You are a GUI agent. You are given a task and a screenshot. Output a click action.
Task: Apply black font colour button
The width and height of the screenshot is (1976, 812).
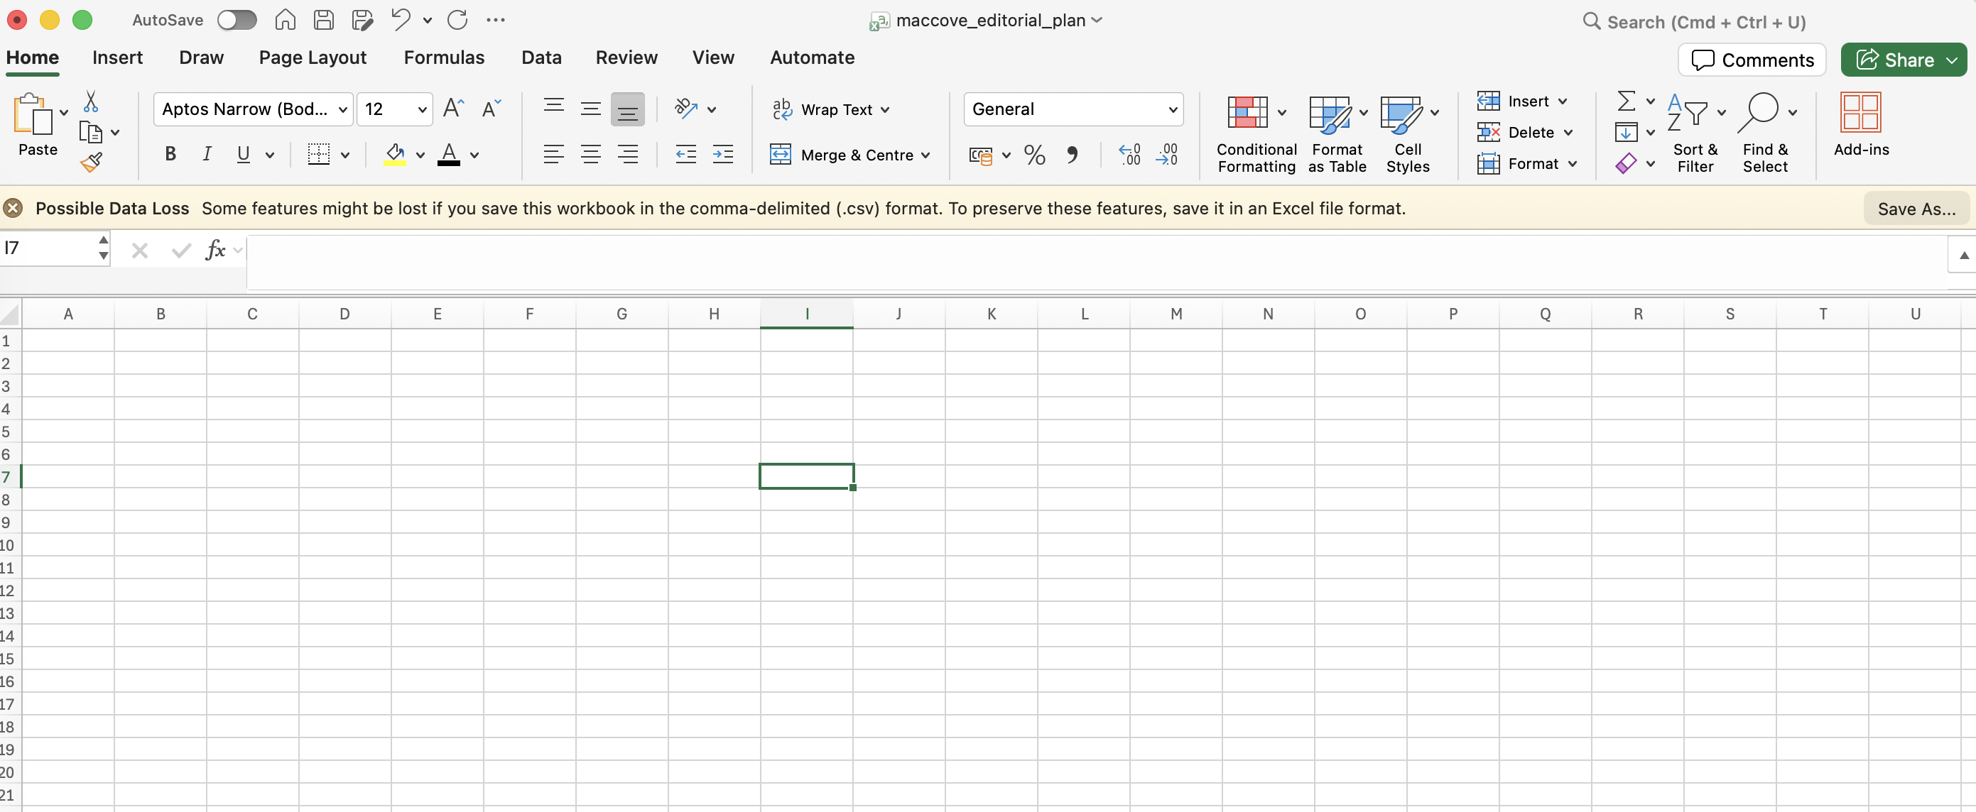(x=449, y=154)
